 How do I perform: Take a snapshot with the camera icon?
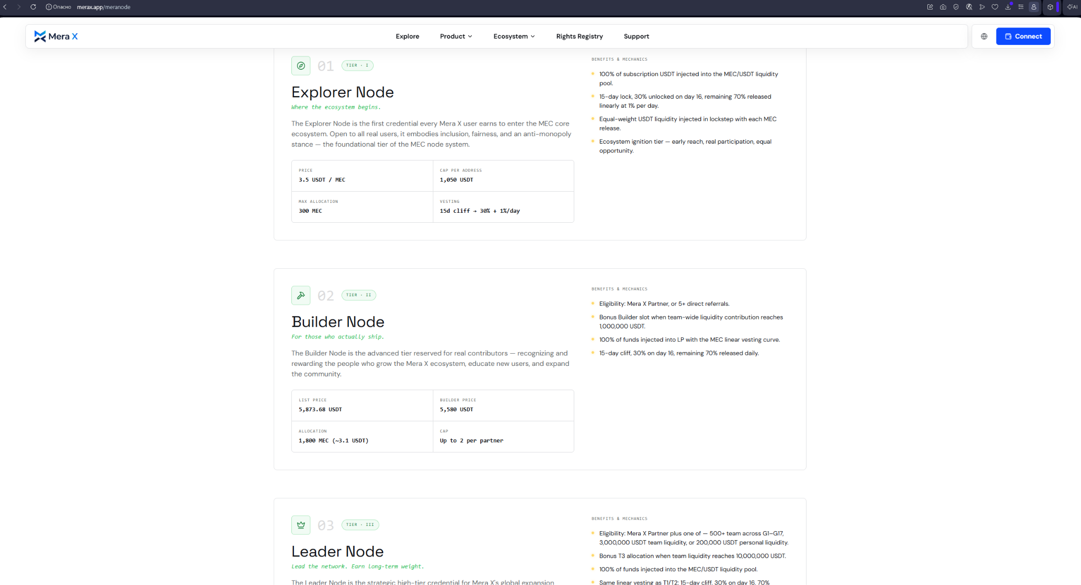click(x=943, y=7)
